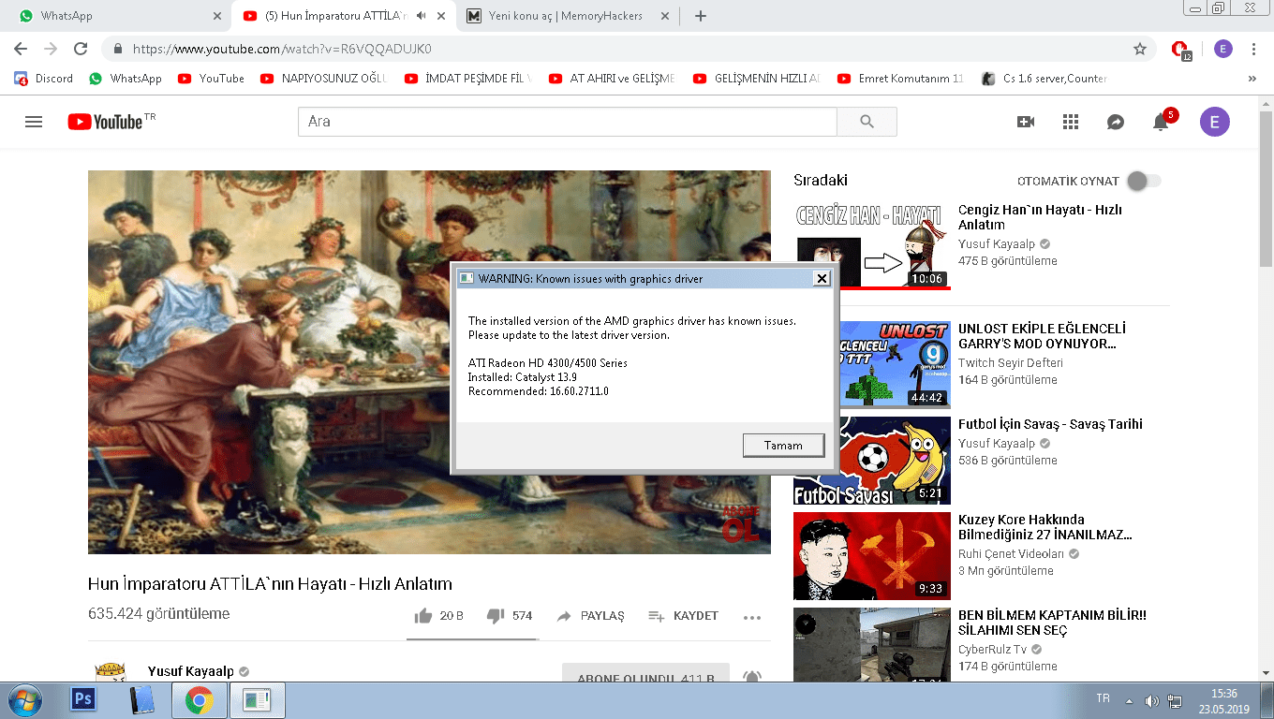
Task: Click the KAYDET save button
Action: click(x=683, y=616)
